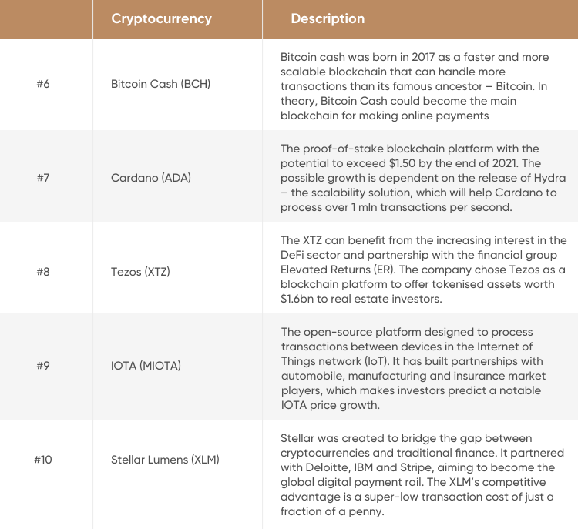This screenshot has width=578, height=529.
Task: Click the IOTA (MIOTA) name
Action: tap(146, 366)
